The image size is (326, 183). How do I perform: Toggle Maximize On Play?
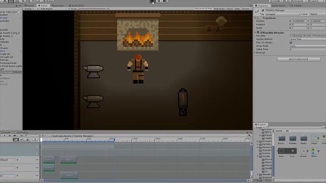pyautogui.click(x=204, y=9)
